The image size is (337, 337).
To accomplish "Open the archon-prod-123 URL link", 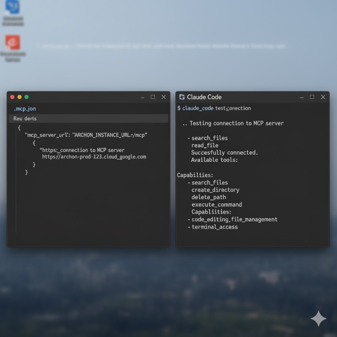I will coord(94,157).
